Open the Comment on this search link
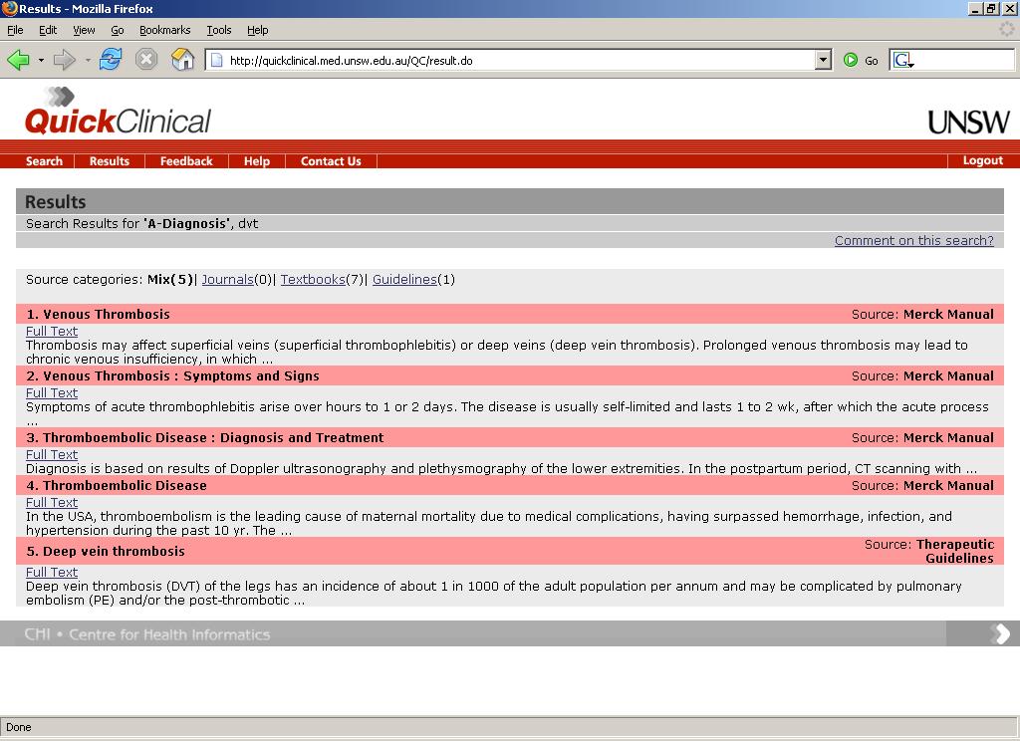The width and height of the screenshot is (1020, 741). tap(913, 240)
